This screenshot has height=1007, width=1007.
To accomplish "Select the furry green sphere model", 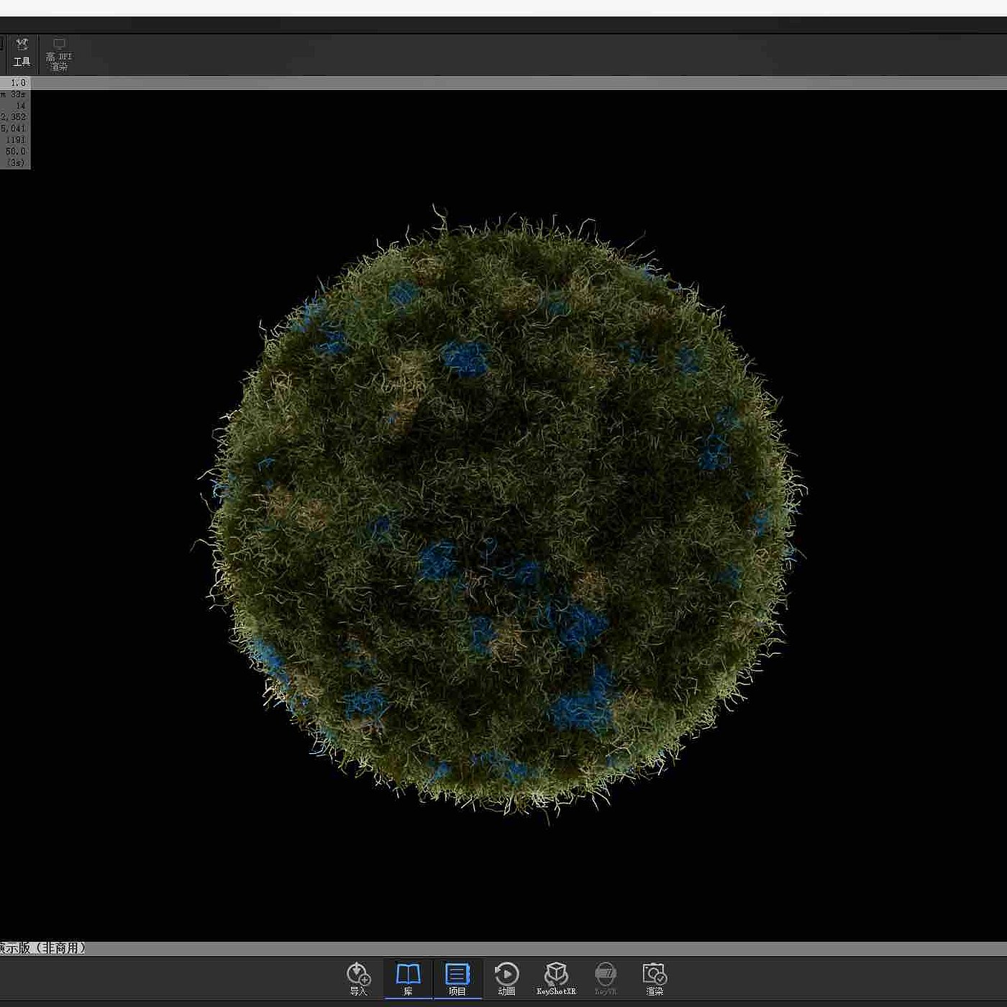I will coord(503,511).
